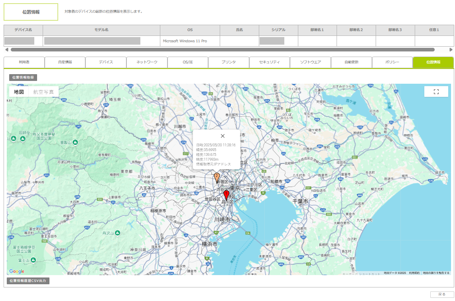Open the ソフトウエア tab
Screen dimensions: 455x301
coord(310,62)
